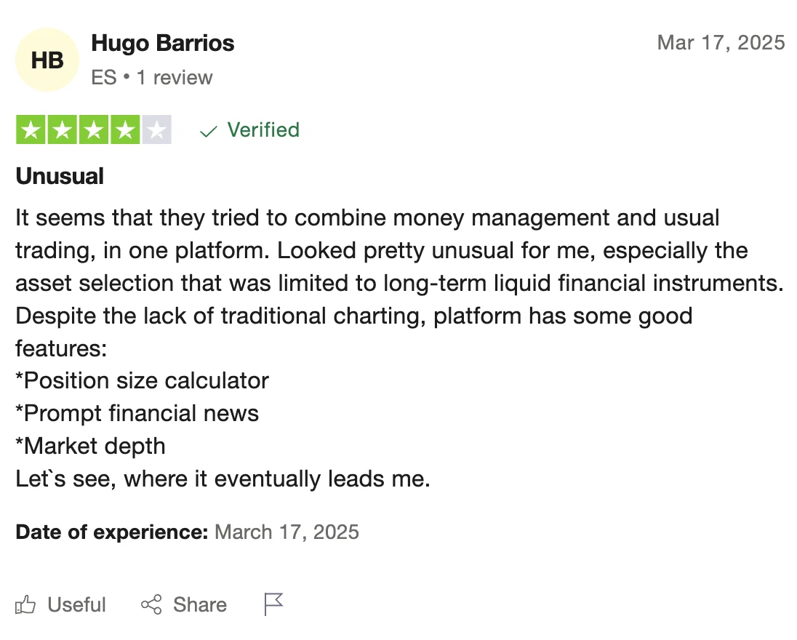Click the fourth green rating star
797x640 pixels.
coord(124,130)
